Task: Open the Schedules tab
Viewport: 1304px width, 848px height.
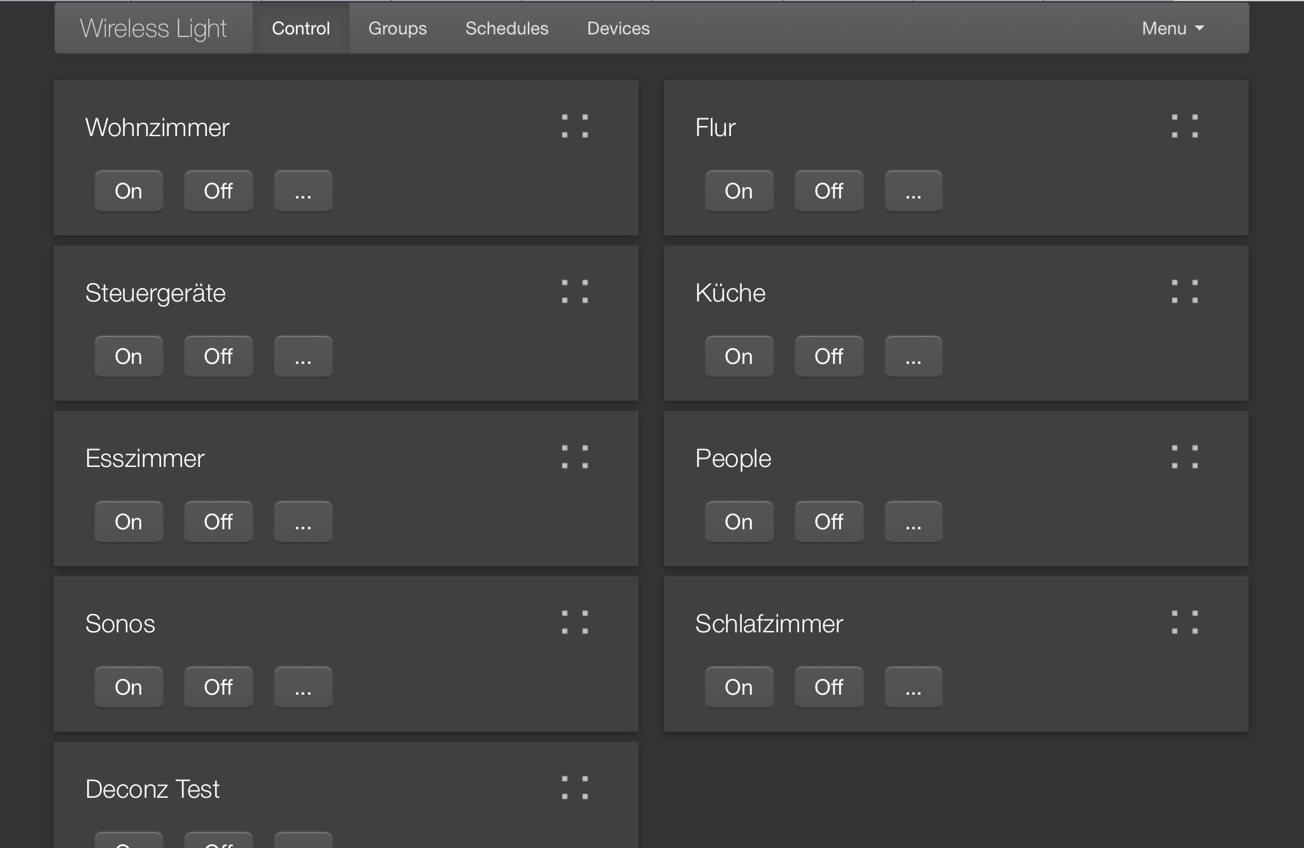Action: tap(507, 29)
